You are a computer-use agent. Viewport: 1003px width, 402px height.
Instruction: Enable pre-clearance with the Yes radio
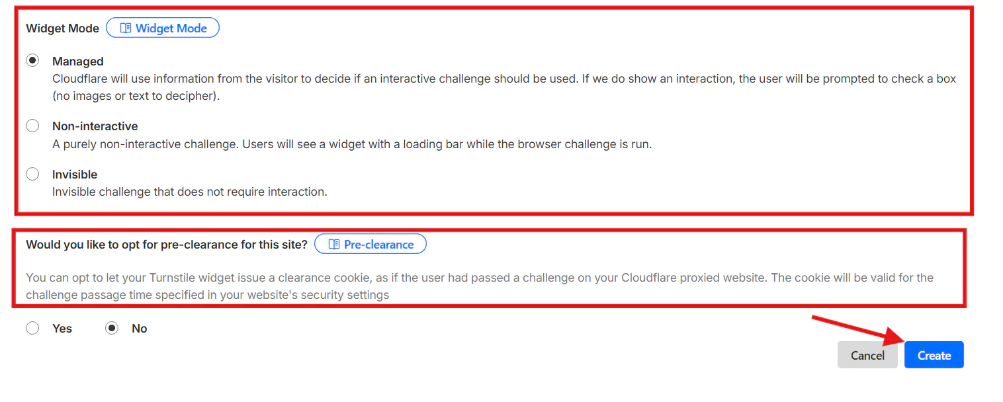(x=32, y=329)
